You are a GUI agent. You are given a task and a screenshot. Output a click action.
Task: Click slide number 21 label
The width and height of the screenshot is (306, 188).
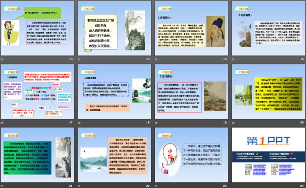[x=71, y=186]
